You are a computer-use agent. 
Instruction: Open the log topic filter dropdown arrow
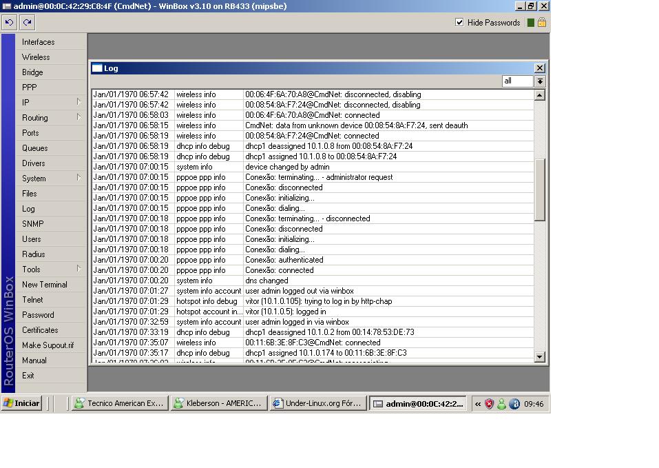(540, 81)
